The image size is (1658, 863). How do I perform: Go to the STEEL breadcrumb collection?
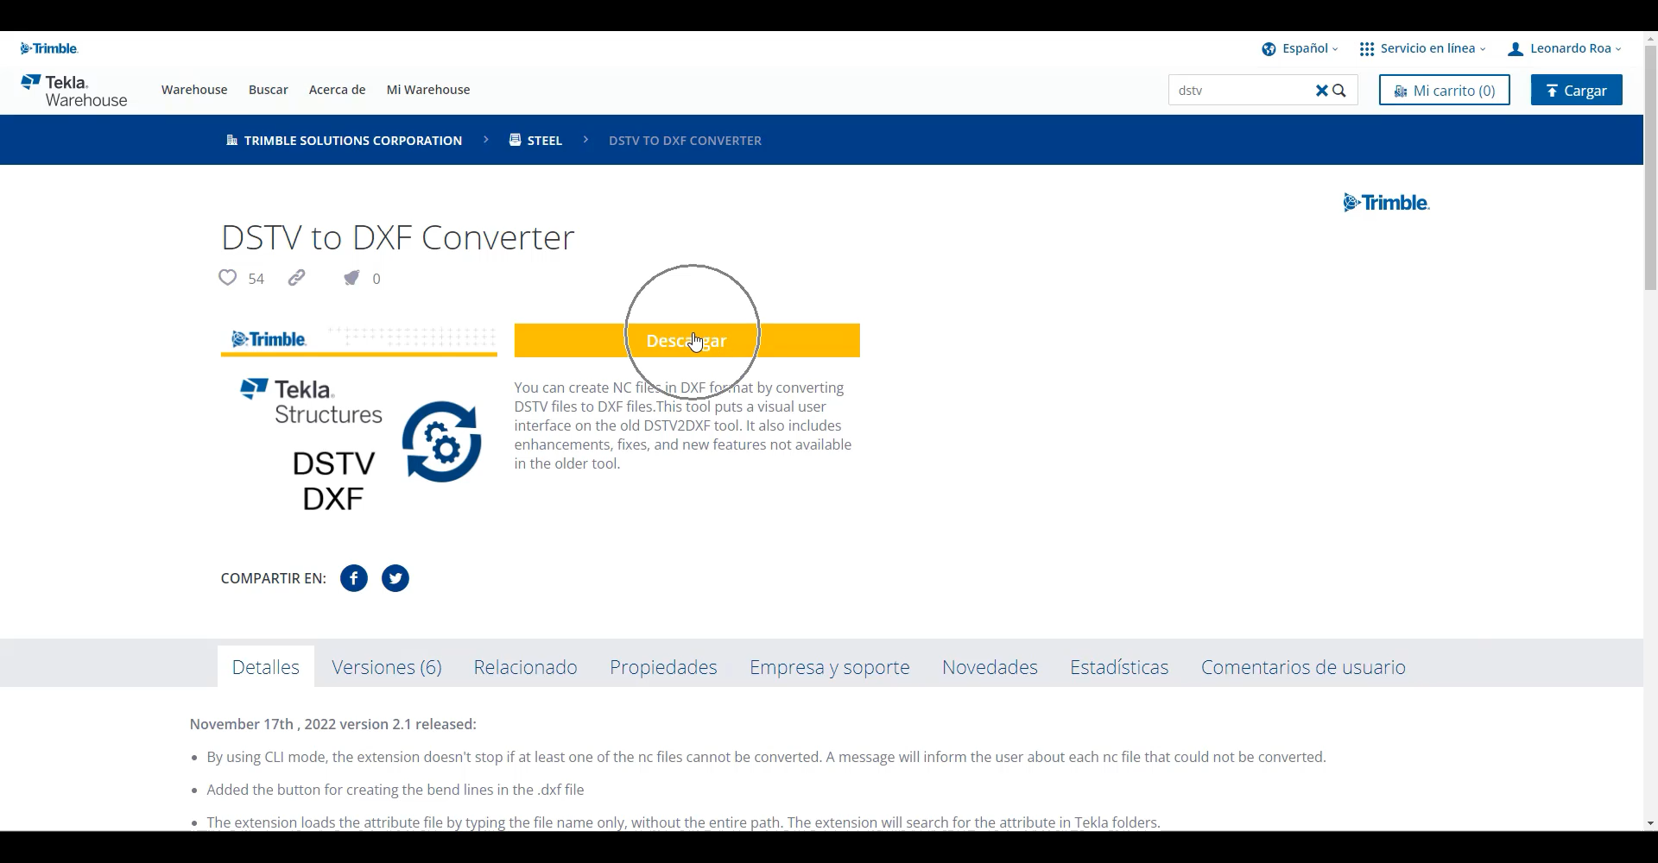click(535, 140)
